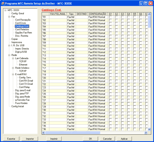This screenshot has width=154, height=142.
Task: Click the CONFIGURAÇÃO column header
Action: click(98, 14)
